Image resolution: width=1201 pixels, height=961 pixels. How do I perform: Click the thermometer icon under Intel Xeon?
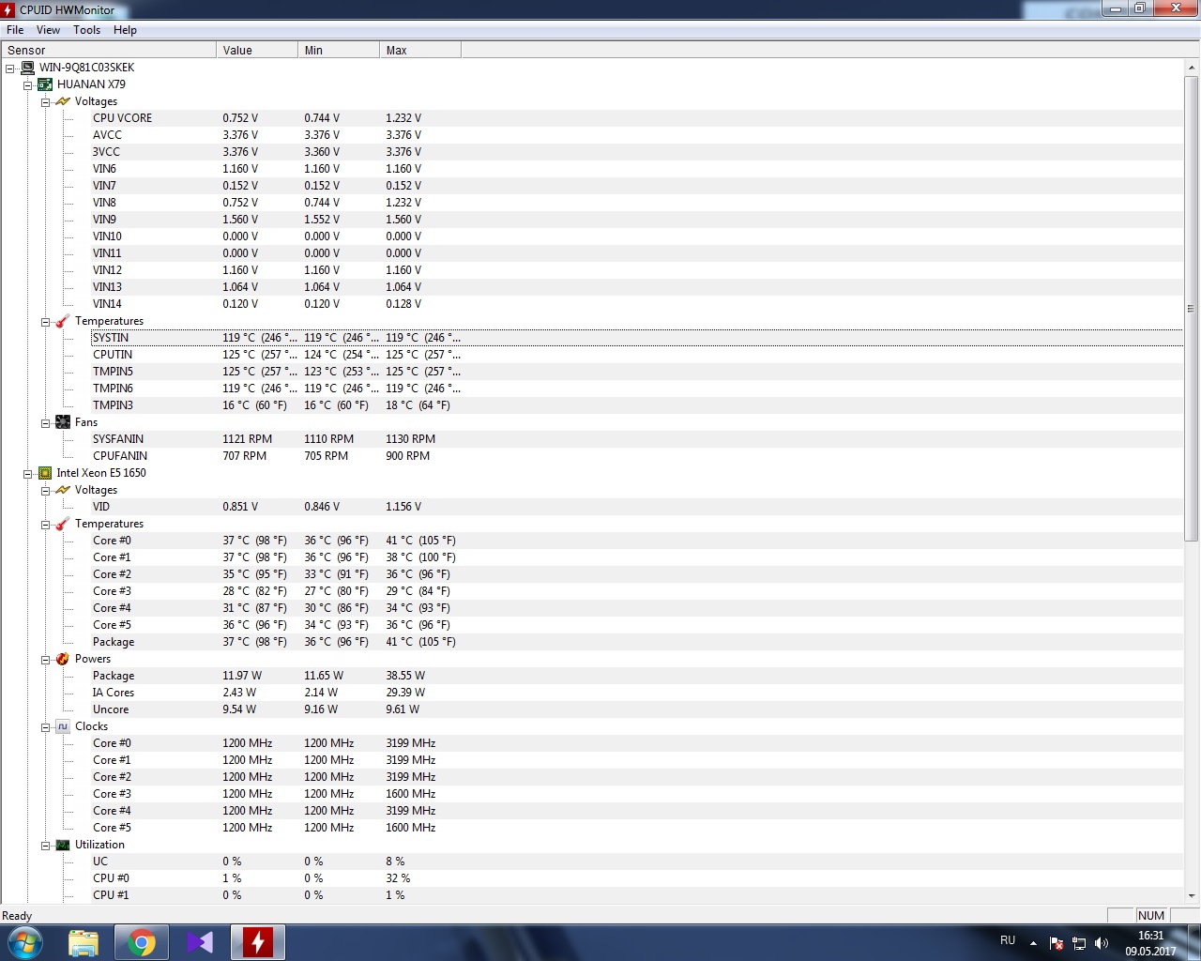(63, 524)
